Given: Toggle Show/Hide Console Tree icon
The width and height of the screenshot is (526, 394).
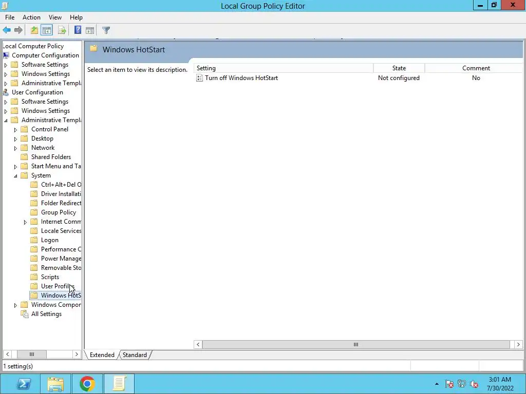Looking at the screenshot, I should (47, 30).
